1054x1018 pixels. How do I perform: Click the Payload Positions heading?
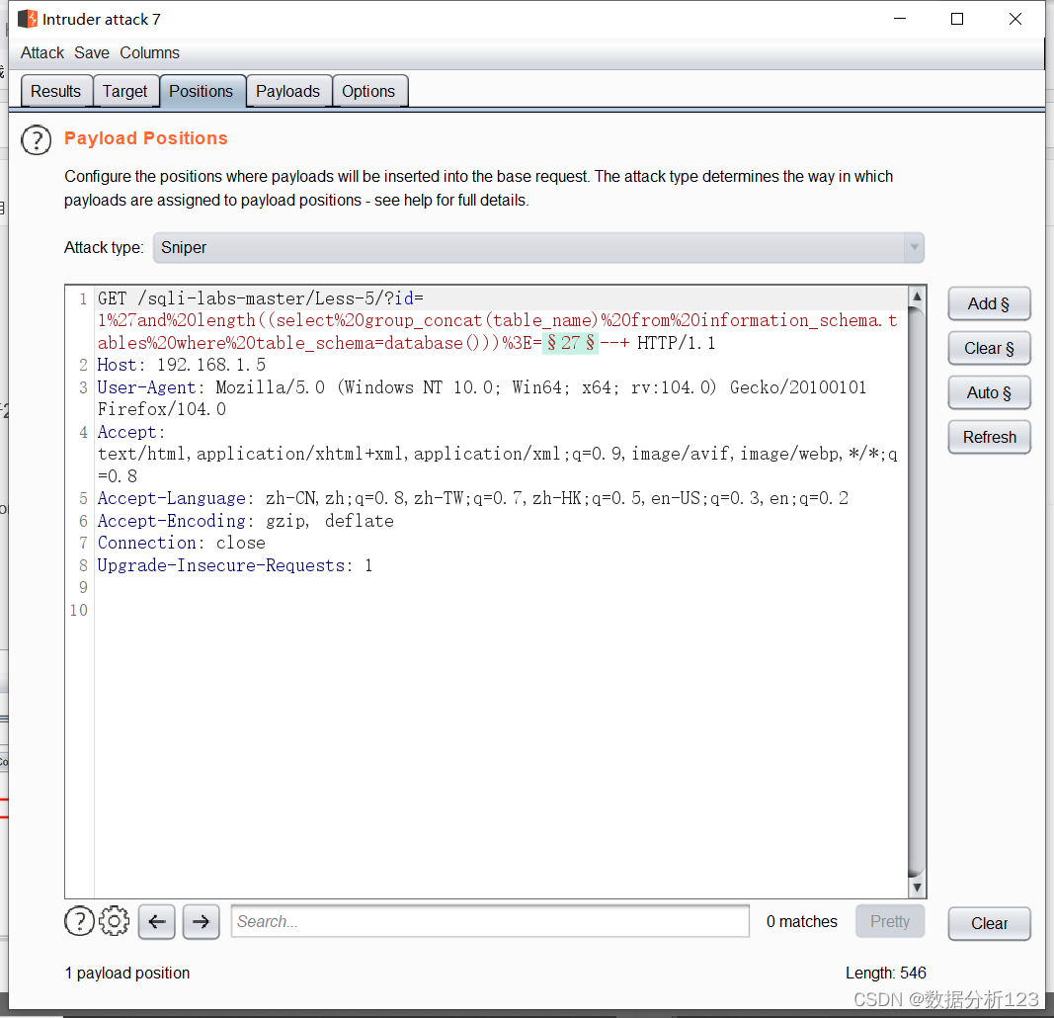146,137
